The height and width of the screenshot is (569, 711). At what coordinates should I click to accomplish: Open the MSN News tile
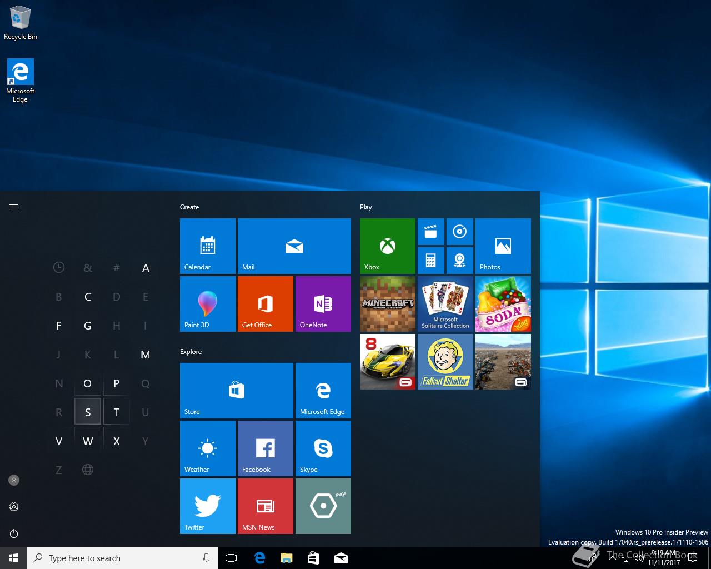(x=266, y=506)
